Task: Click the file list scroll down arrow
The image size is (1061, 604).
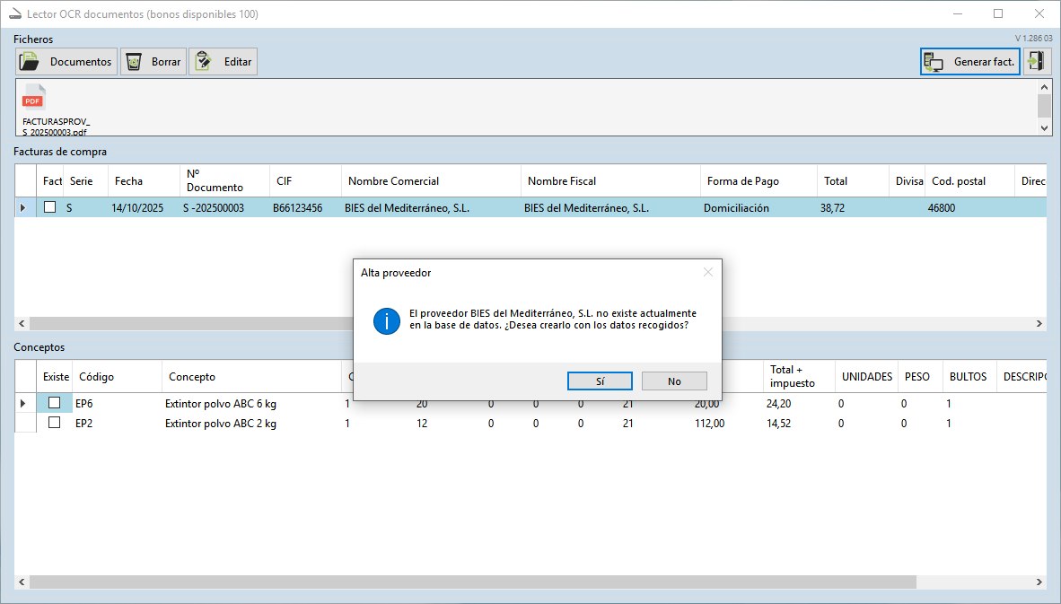Action: coord(1044,127)
